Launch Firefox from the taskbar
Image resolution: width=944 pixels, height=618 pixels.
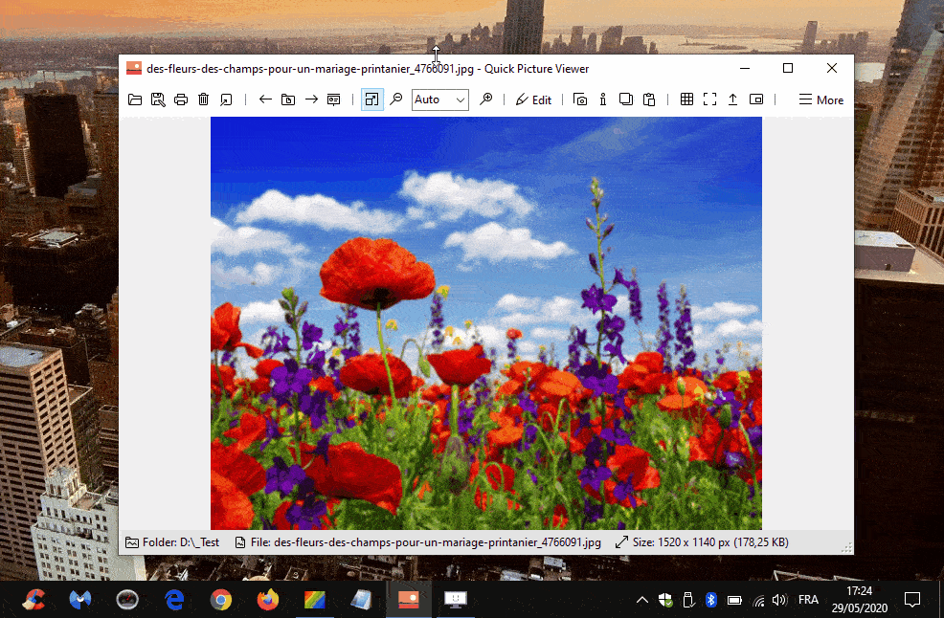(268, 600)
